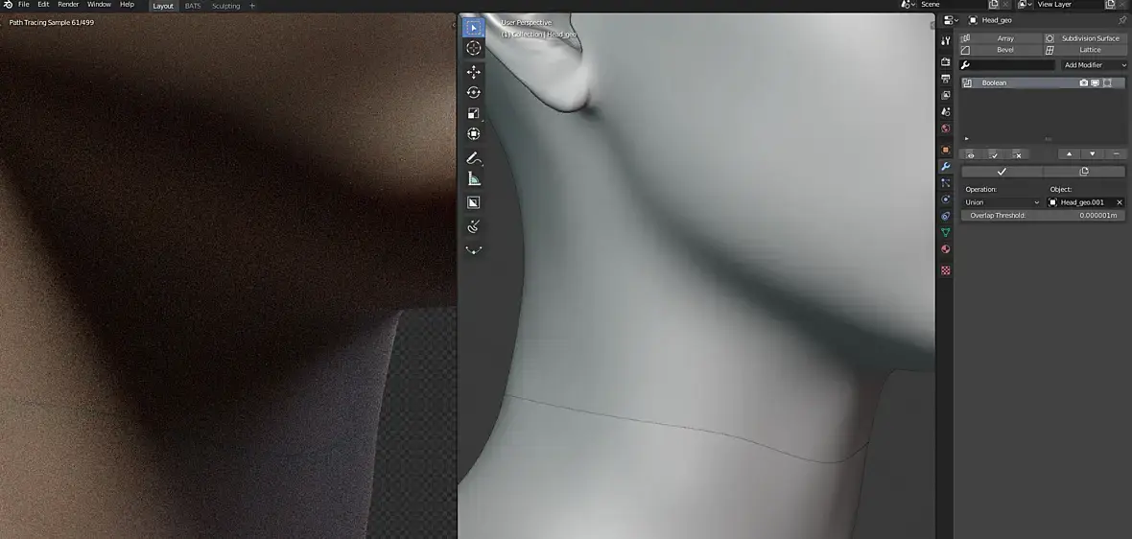The height and width of the screenshot is (539, 1132).
Task: Toggle the properties editor pin
Action: (1121, 20)
